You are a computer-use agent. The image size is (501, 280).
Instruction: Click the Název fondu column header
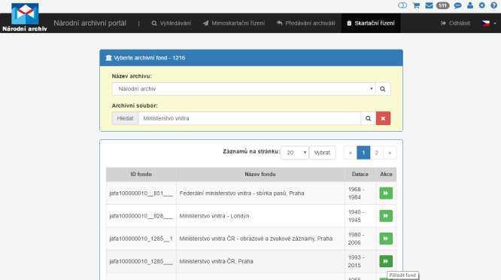pyautogui.click(x=260, y=174)
